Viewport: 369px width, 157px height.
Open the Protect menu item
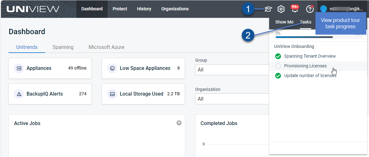click(x=120, y=9)
